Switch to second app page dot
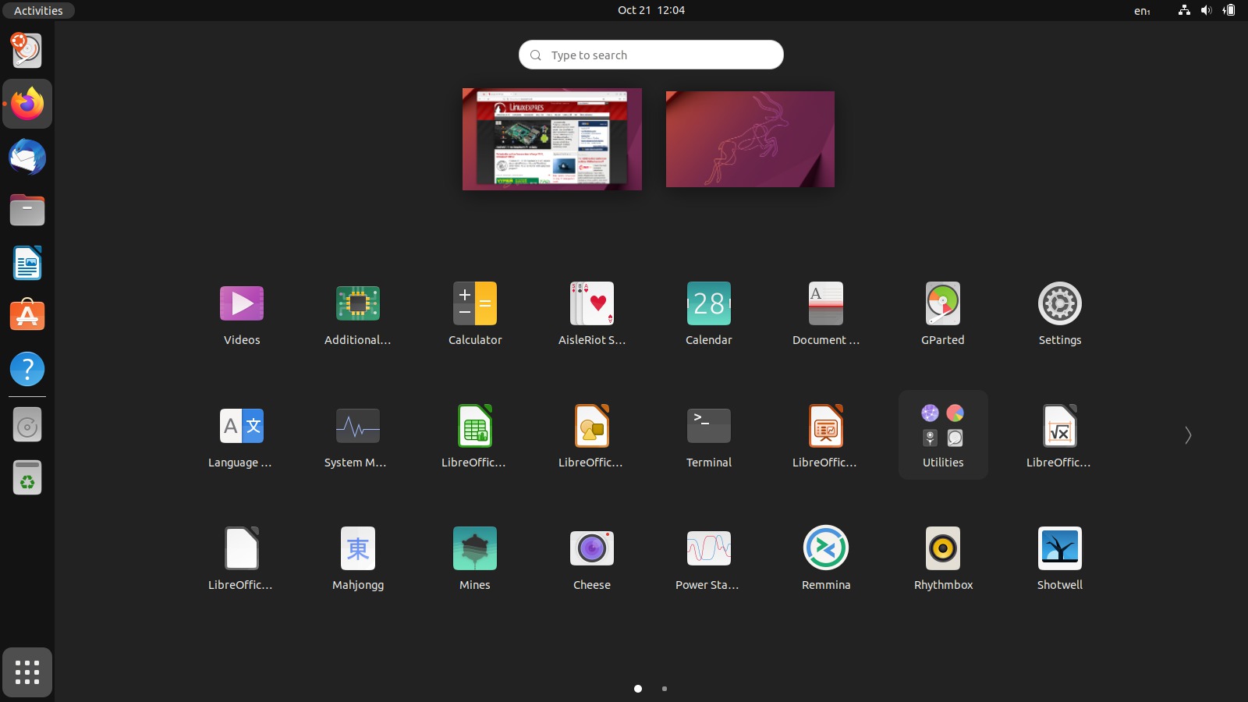The image size is (1248, 702). pos(665,689)
